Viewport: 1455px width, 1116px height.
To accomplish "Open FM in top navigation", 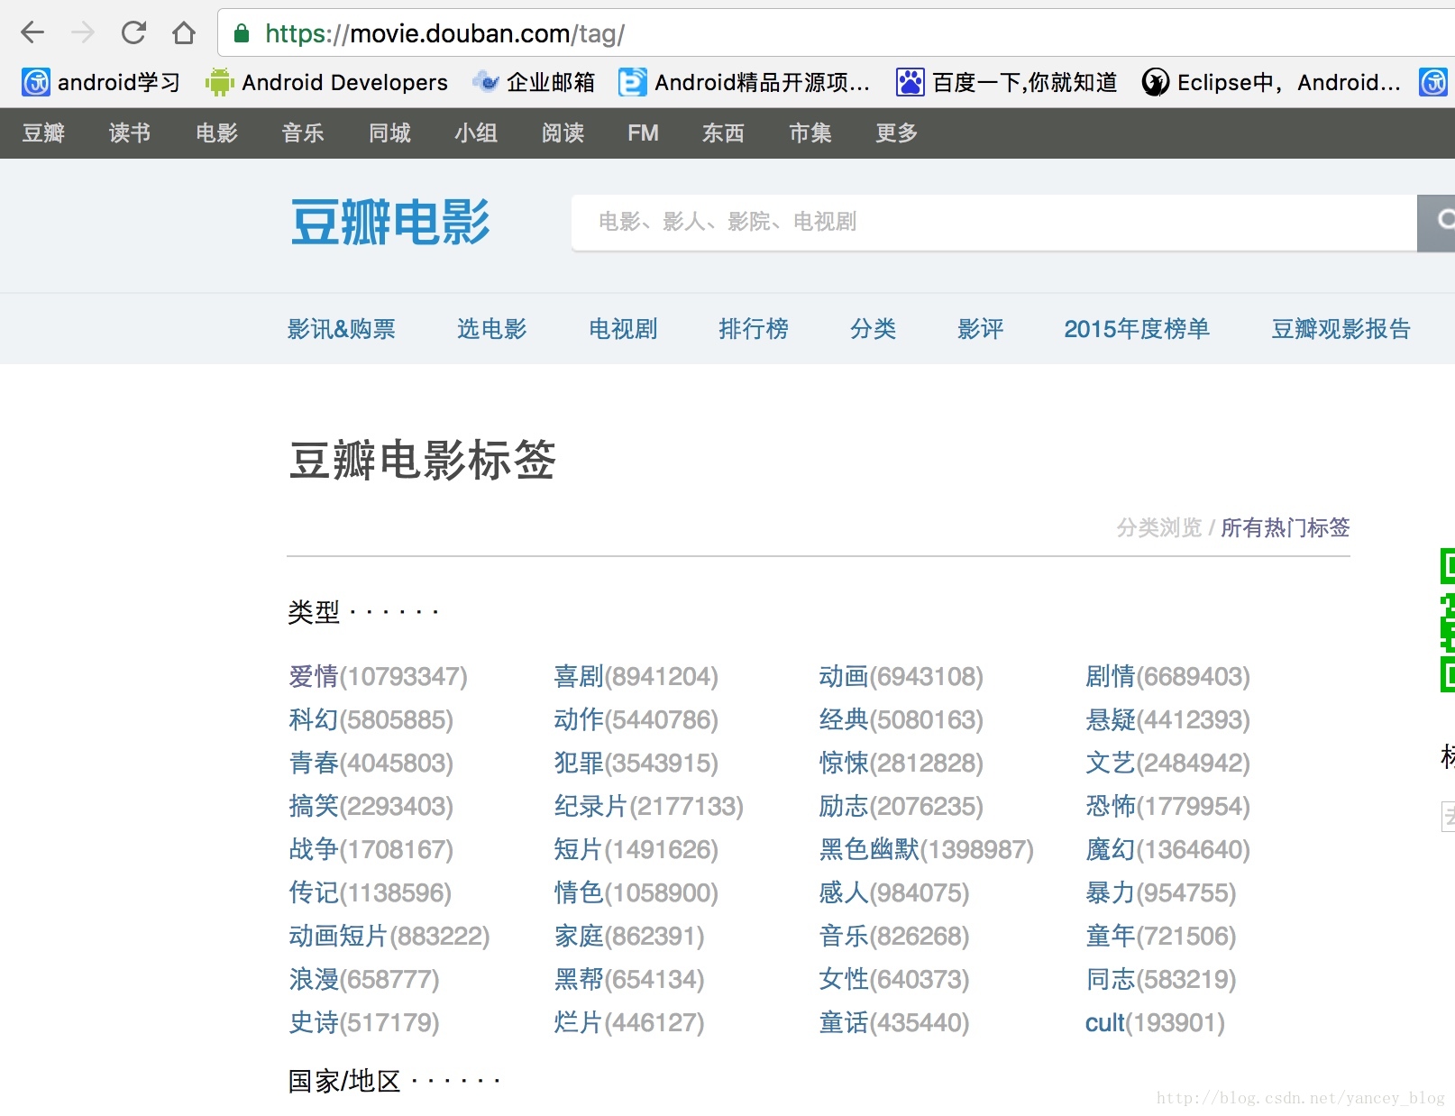I will [643, 133].
